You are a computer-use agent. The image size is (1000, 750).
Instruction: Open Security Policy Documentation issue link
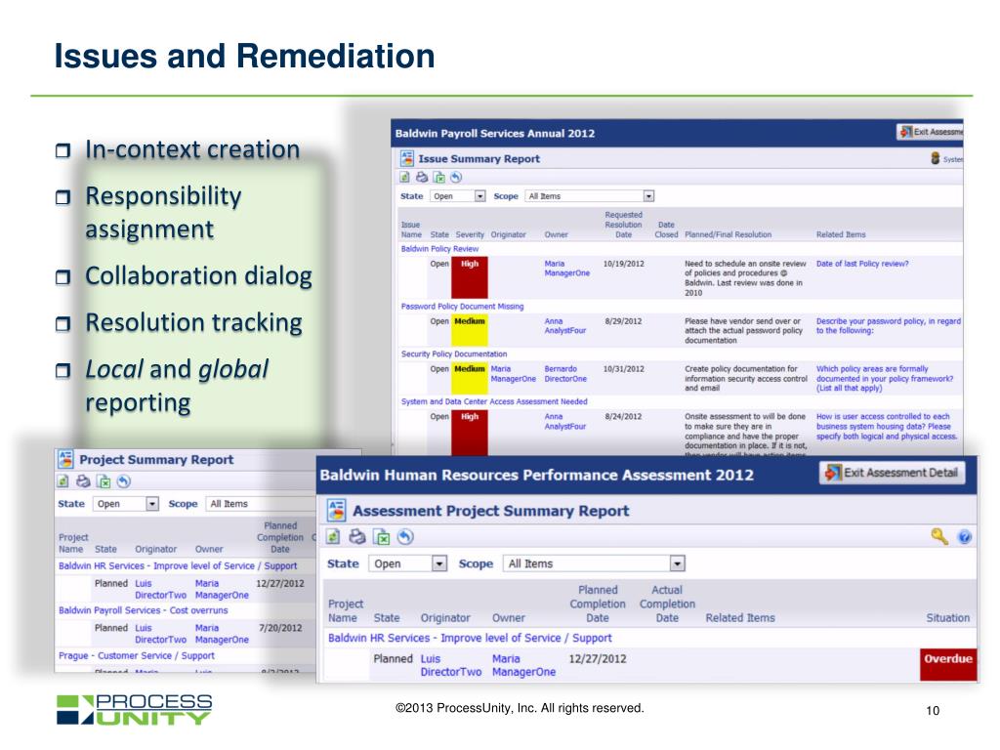(x=453, y=354)
